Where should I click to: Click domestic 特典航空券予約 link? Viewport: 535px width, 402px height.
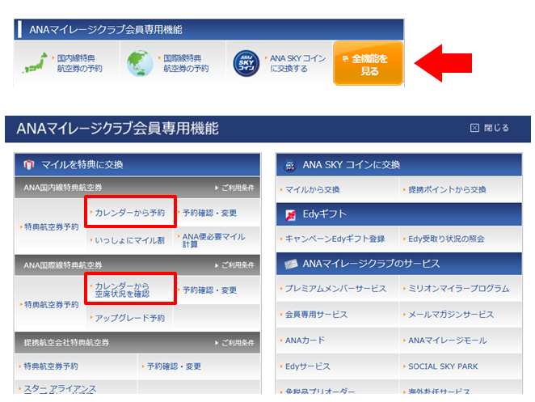(x=51, y=226)
